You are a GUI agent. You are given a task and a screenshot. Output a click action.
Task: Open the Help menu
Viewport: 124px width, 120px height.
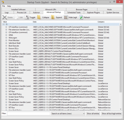pos(9,6)
